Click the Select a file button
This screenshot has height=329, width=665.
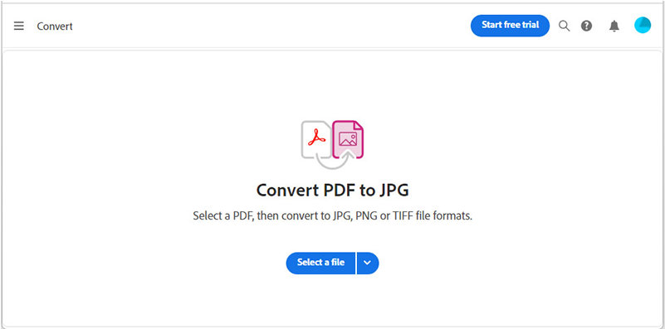coord(320,263)
